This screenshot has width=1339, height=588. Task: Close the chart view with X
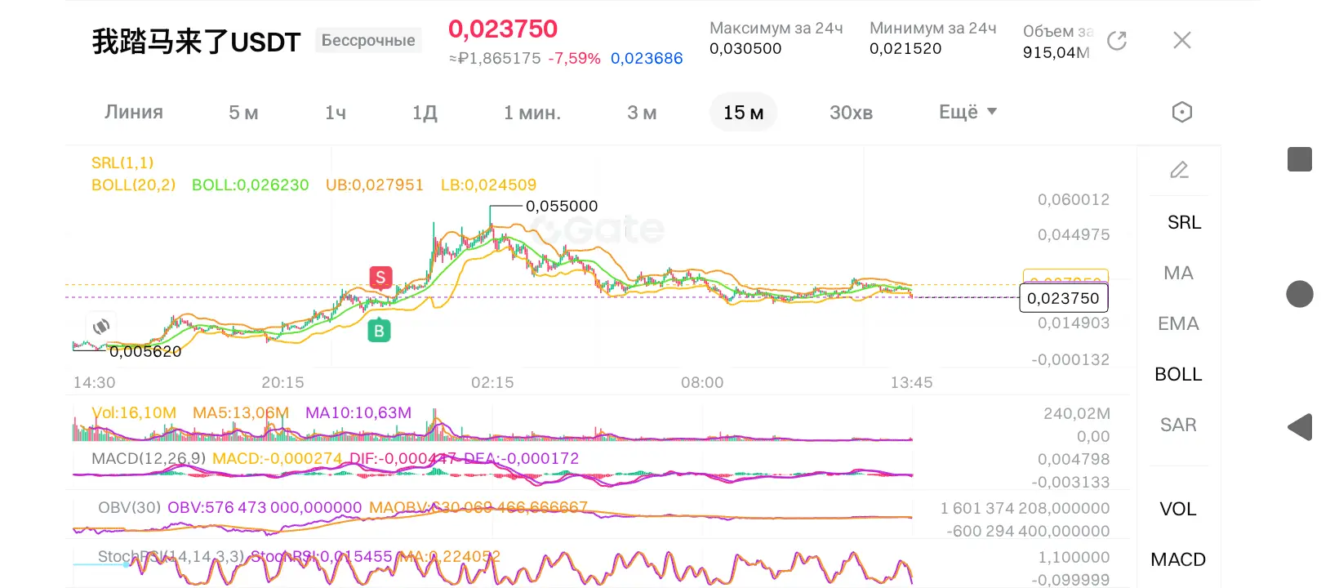pyautogui.click(x=1181, y=40)
